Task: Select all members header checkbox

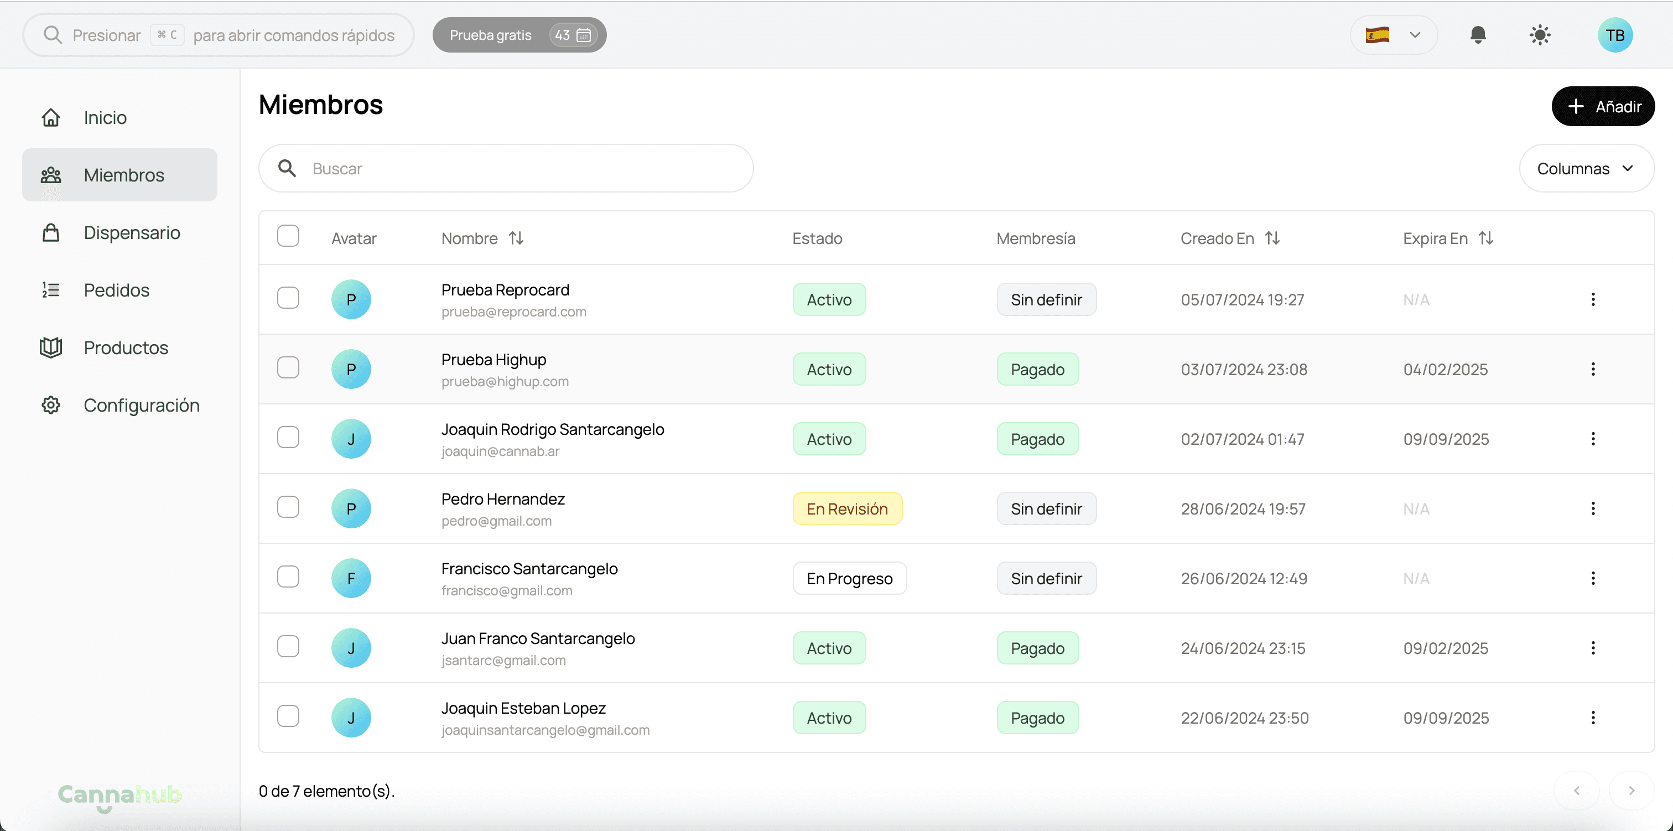Action: [x=288, y=236]
